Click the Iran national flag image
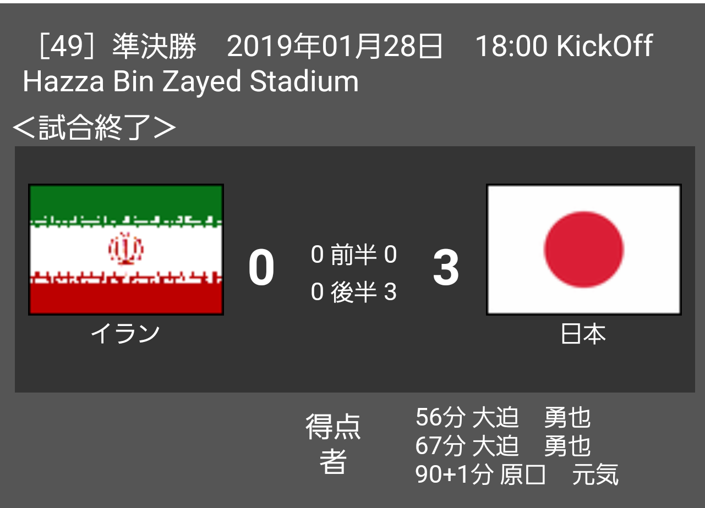 [x=126, y=250]
